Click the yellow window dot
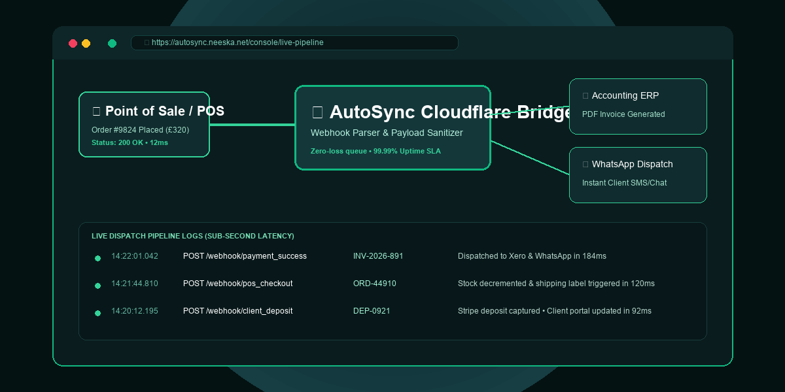Screen dimensions: 785x392 (x=86, y=43)
